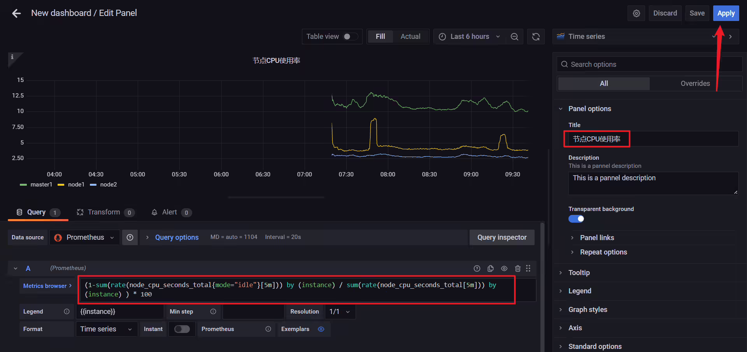
Task: Click the Legend info icon
Action: (67, 312)
